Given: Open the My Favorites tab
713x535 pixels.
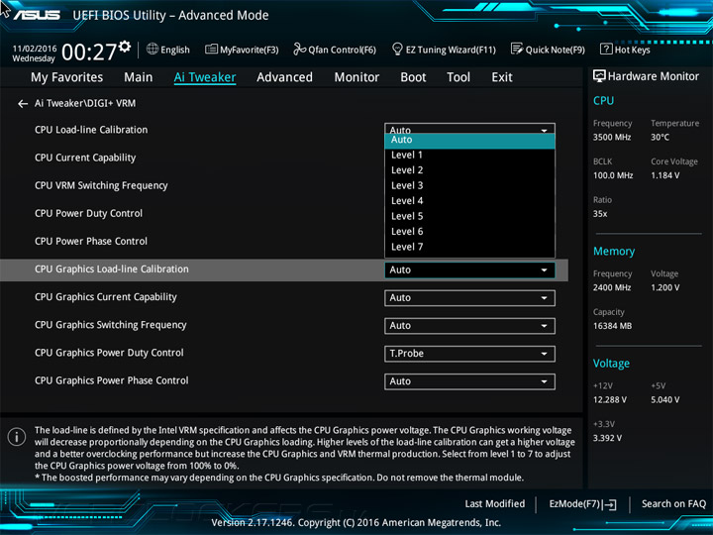Looking at the screenshot, I should tap(67, 77).
